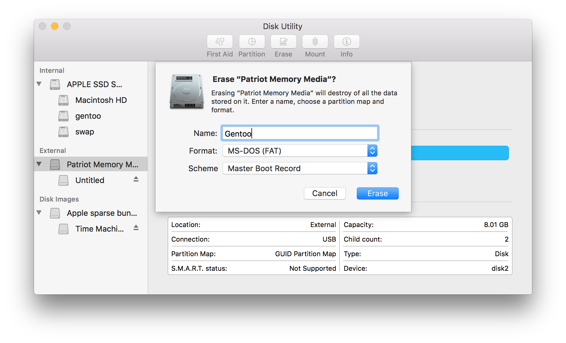Click the Partition toolbar icon

(252, 42)
